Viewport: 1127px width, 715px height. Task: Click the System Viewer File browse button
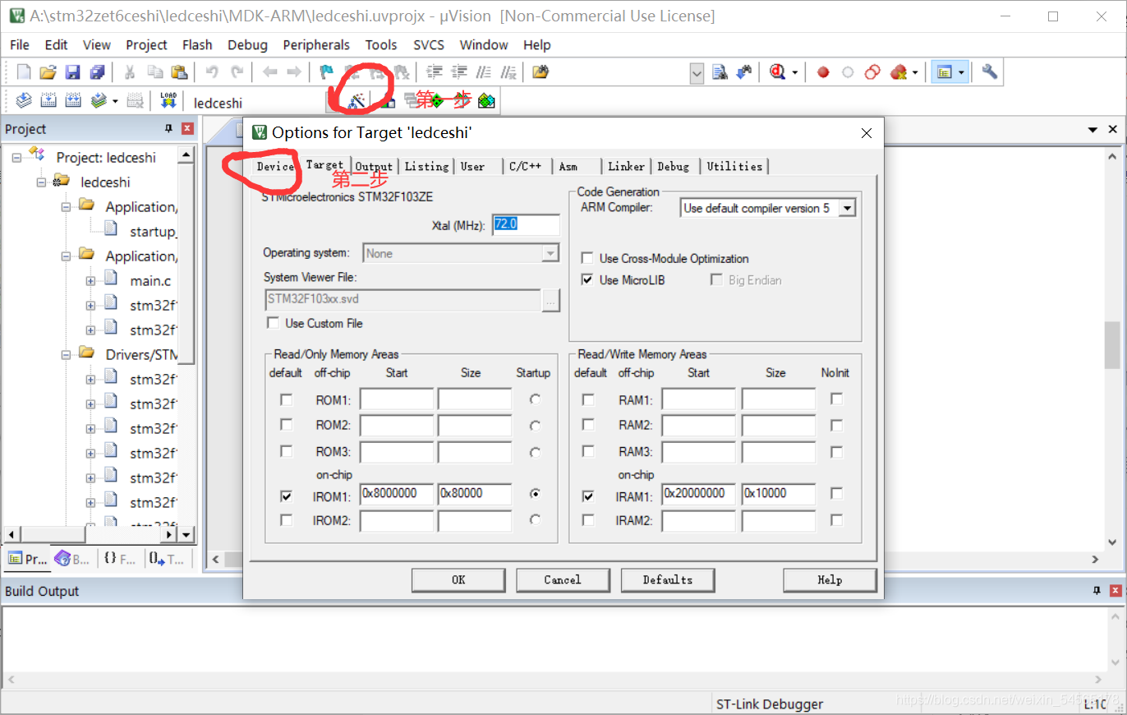tap(551, 301)
